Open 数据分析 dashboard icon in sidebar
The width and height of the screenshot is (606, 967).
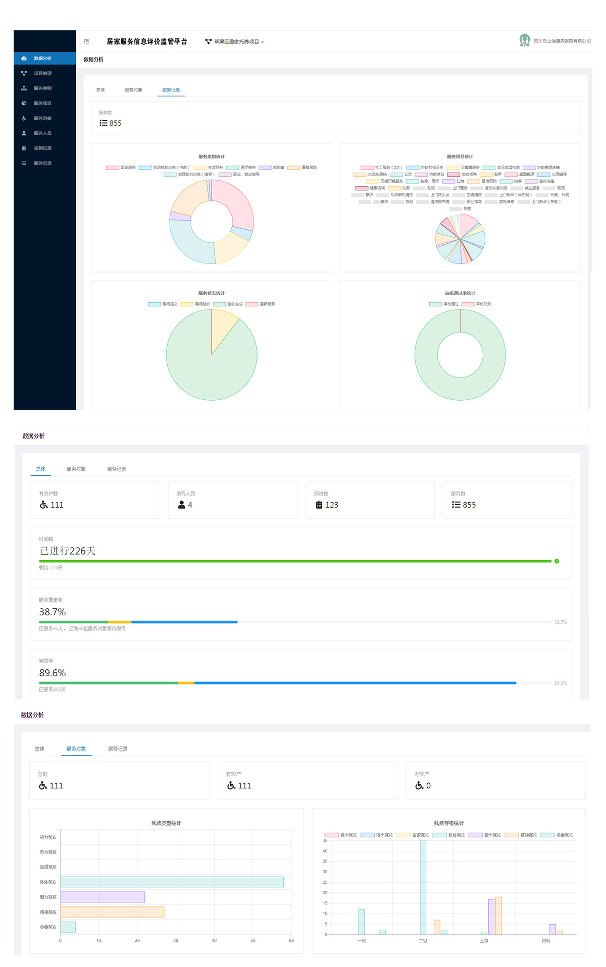24,59
